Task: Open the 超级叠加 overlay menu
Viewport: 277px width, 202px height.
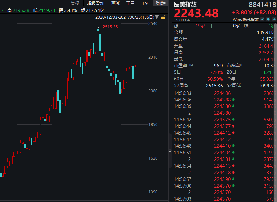Action: pyautogui.click(x=95, y=3)
